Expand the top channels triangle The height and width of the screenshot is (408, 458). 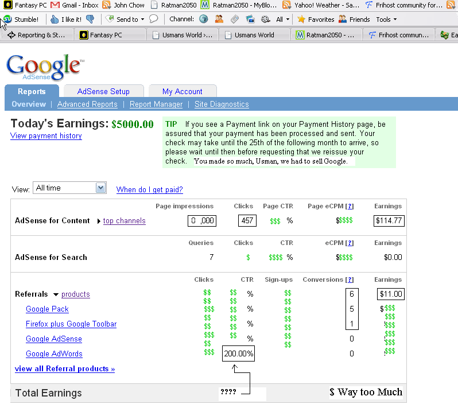(99, 221)
